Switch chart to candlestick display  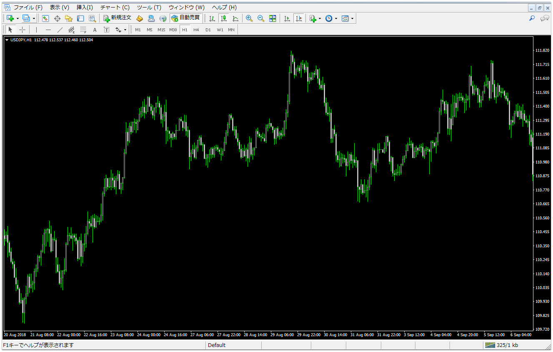point(223,18)
